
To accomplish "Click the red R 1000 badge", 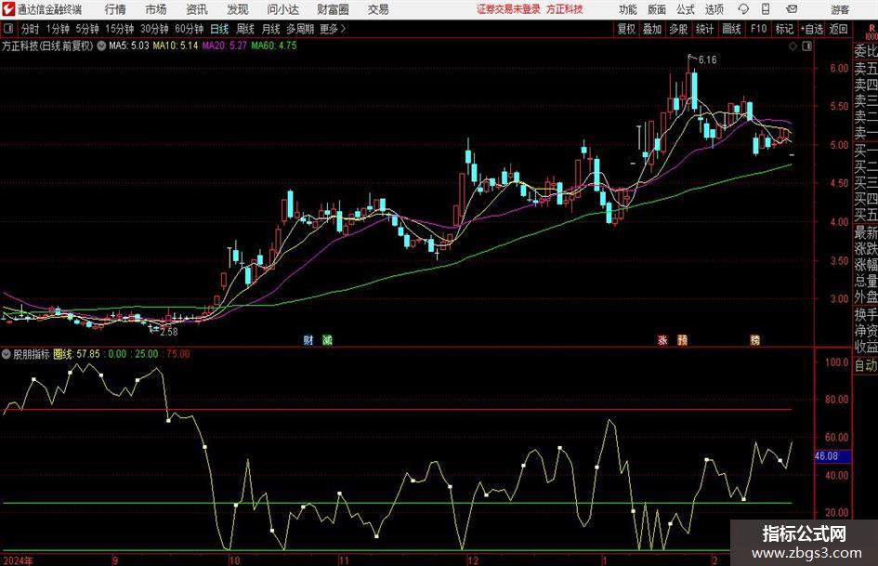I will pyautogui.click(x=871, y=31).
